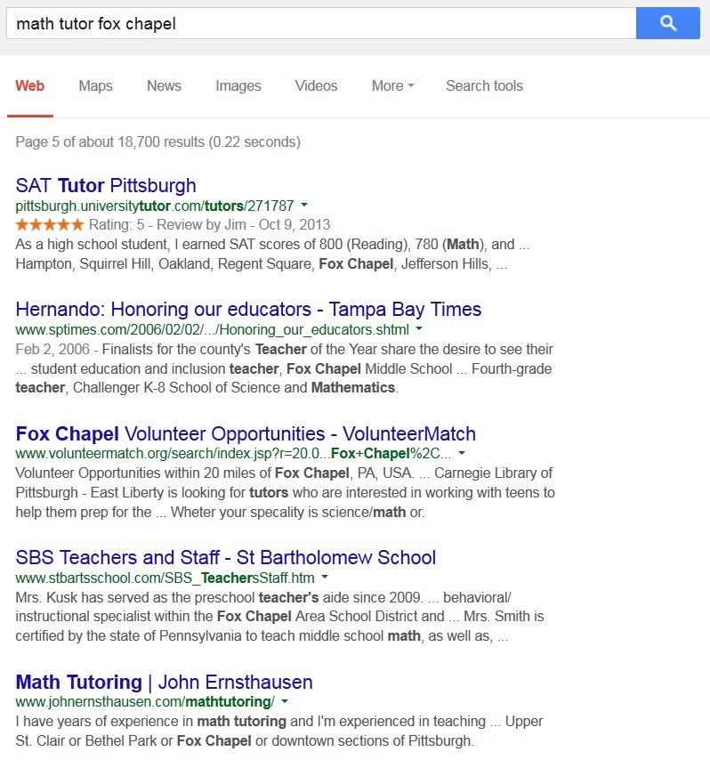Switch to Images results
Viewport: 710px width, 760px height.
click(238, 85)
